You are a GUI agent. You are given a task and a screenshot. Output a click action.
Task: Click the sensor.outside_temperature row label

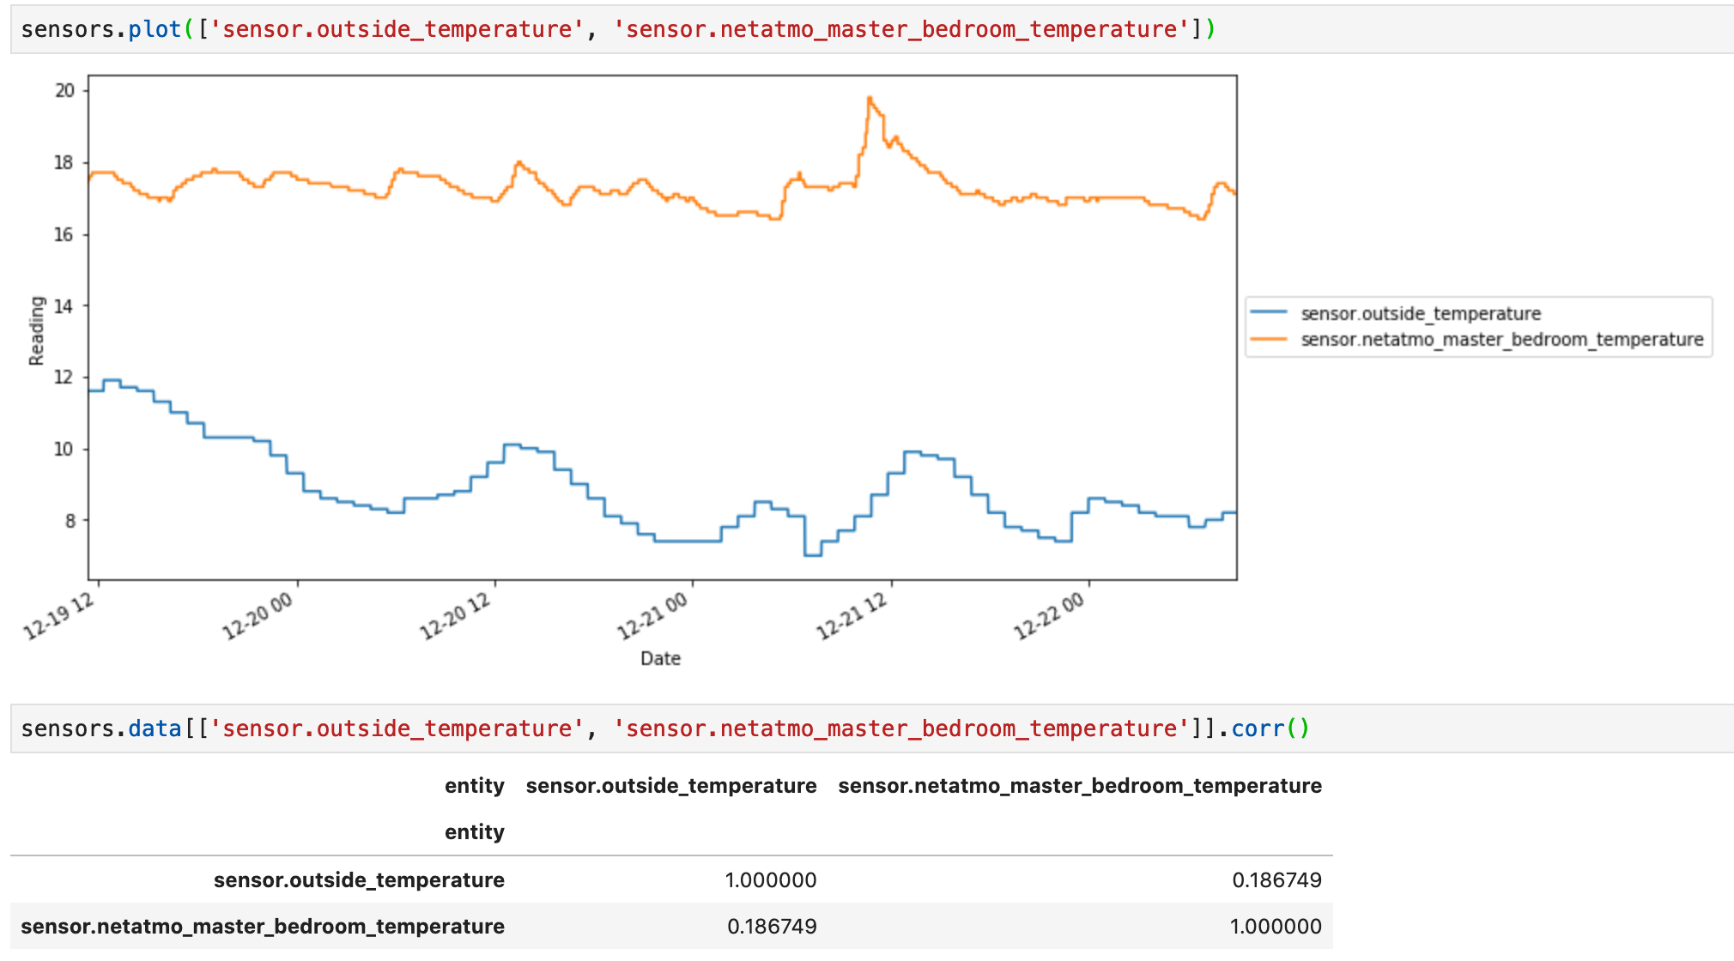tap(359, 880)
